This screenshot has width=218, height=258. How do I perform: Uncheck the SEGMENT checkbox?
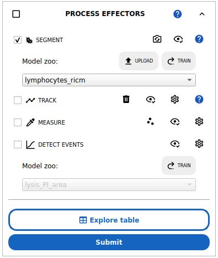[x=18, y=40]
